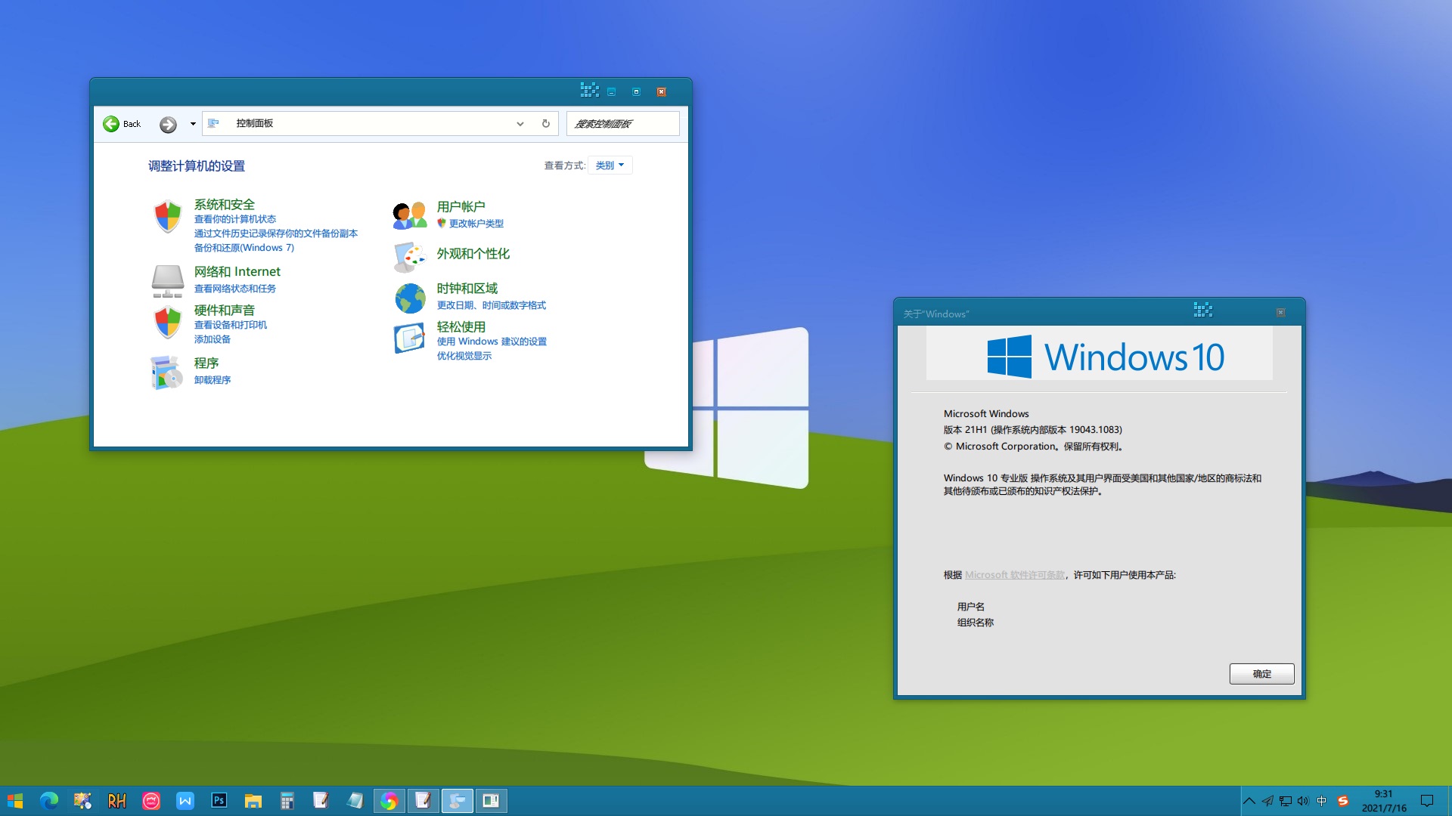Image resolution: width=1452 pixels, height=816 pixels.
Task: Open the pink round app on taskbar
Action: [151, 801]
